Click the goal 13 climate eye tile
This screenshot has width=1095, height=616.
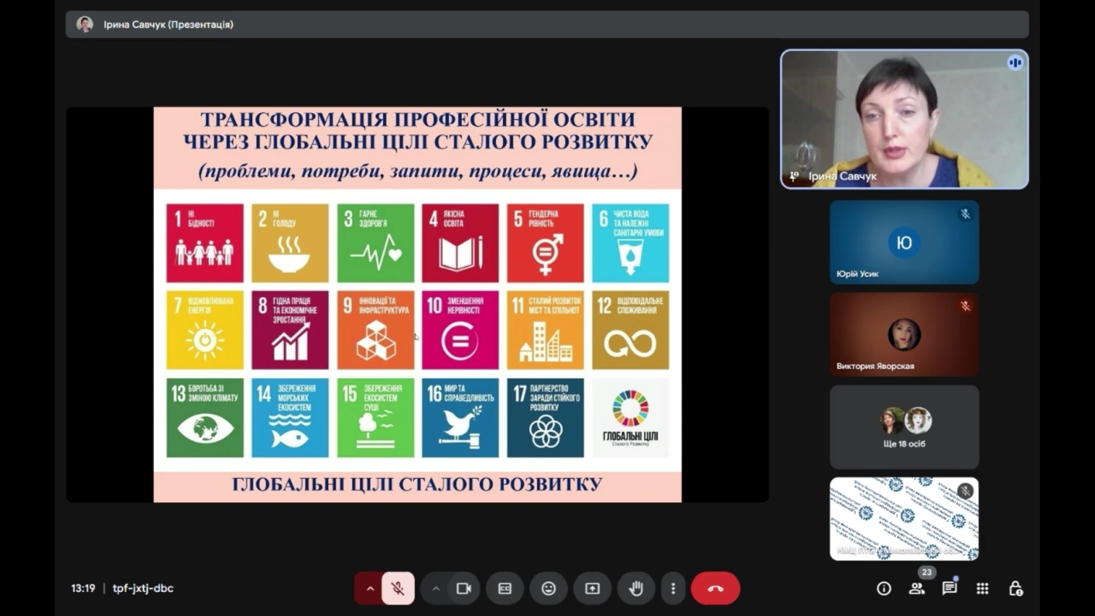click(205, 417)
